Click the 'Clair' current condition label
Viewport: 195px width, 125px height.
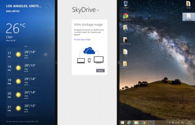tap(9, 37)
